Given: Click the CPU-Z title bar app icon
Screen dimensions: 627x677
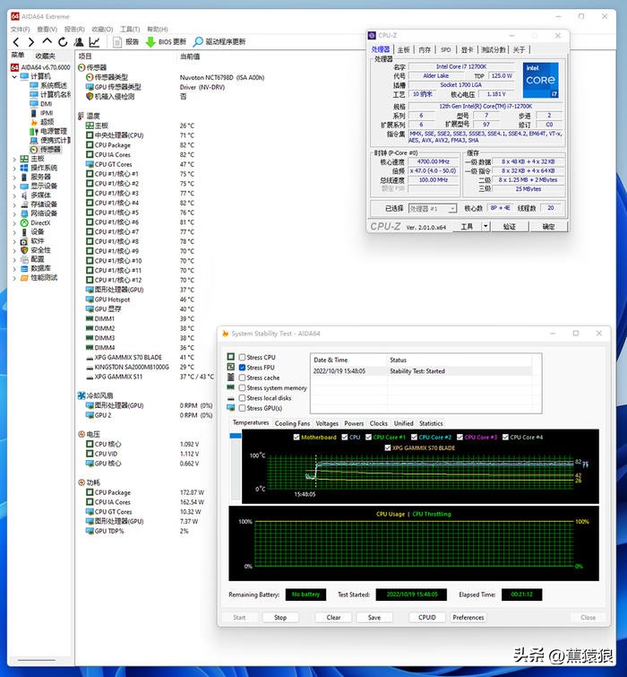Looking at the screenshot, I should tap(372, 35).
